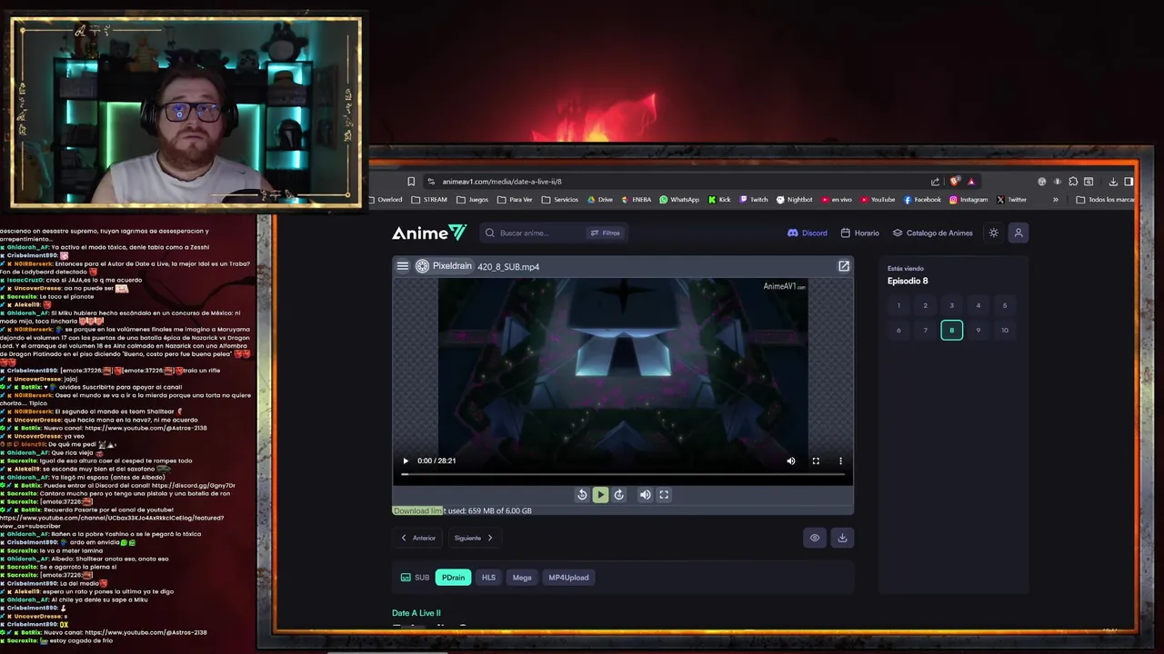Click the browser share icon in the address bar
The height and width of the screenshot is (654, 1164).
coord(935,181)
